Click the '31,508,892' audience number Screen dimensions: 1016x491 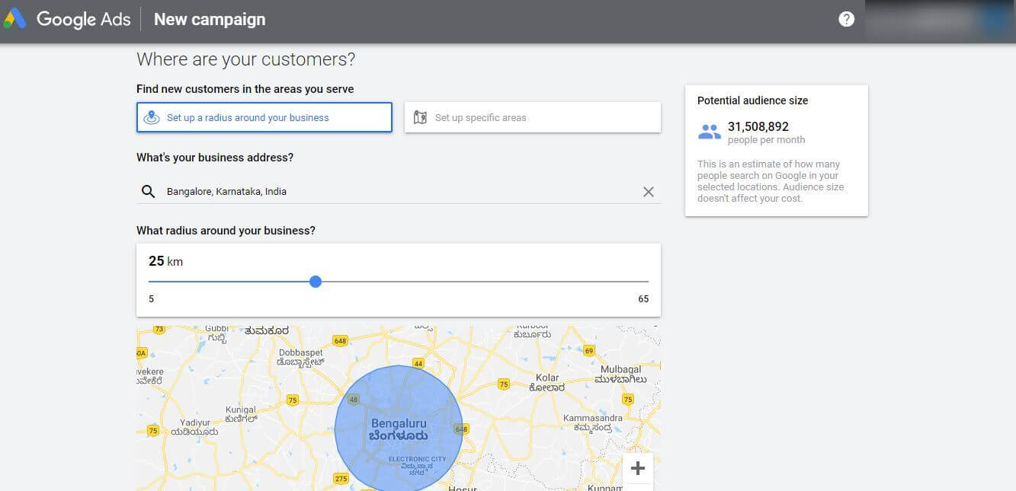[x=758, y=126]
